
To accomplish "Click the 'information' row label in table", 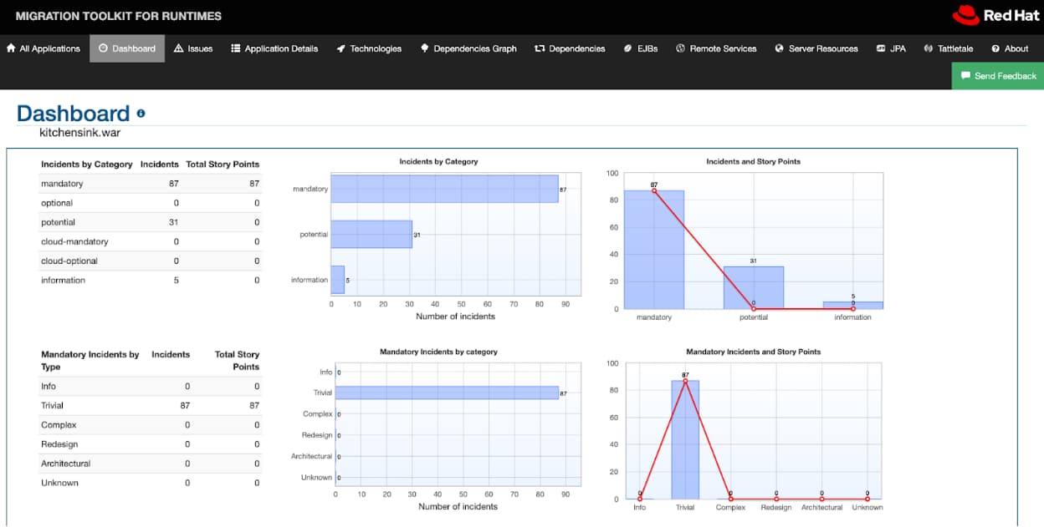I will point(63,280).
